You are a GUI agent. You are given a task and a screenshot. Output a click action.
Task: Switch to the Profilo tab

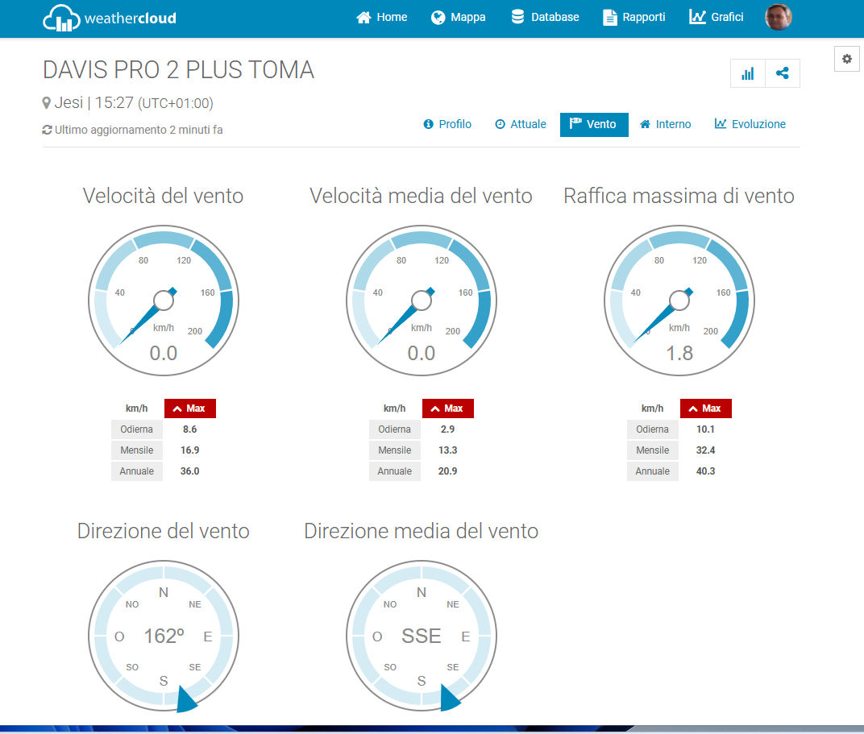tap(447, 124)
